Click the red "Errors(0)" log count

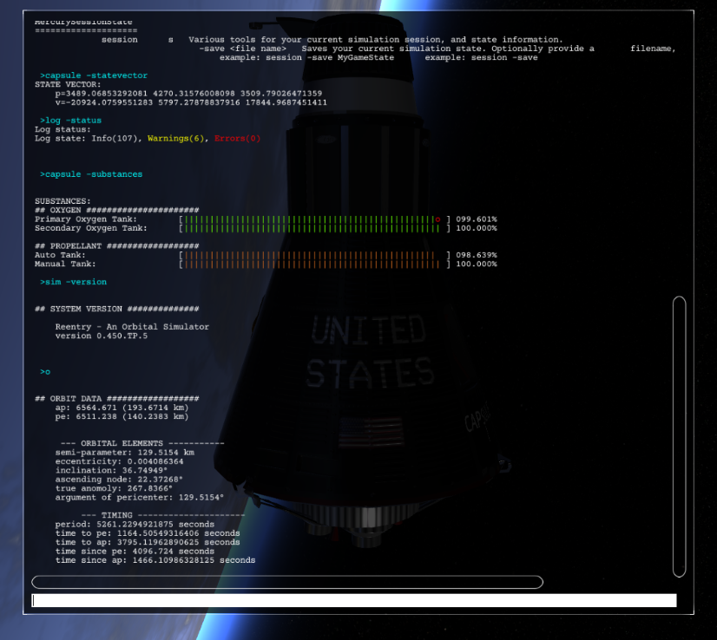tap(237, 139)
